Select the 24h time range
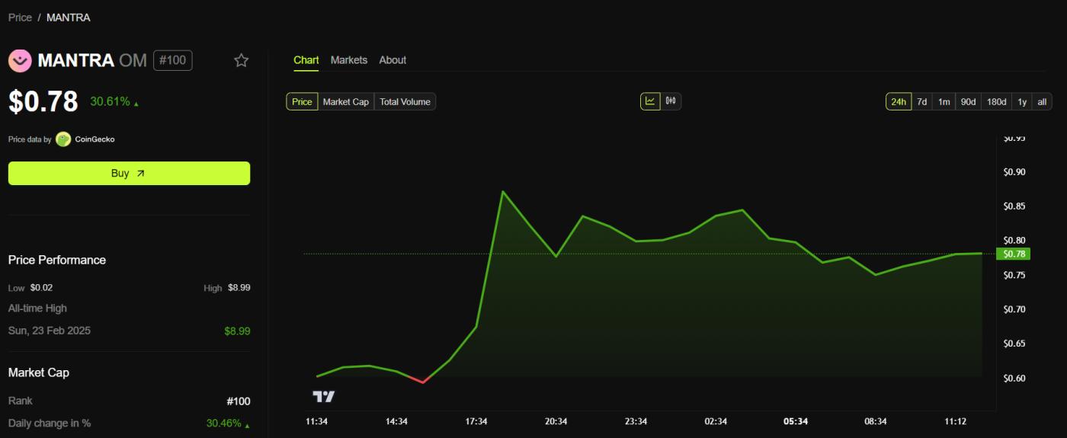The height and width of the screenshot is (438, 1067). coord(899,102)
